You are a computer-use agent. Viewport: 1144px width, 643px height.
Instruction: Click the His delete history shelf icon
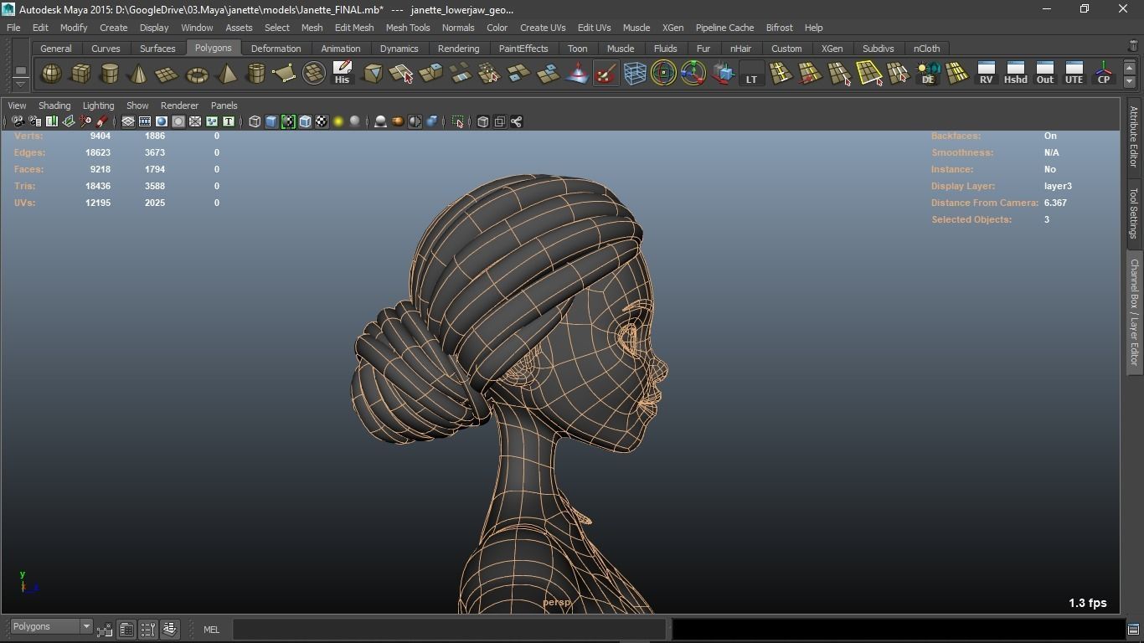(342, 74)
